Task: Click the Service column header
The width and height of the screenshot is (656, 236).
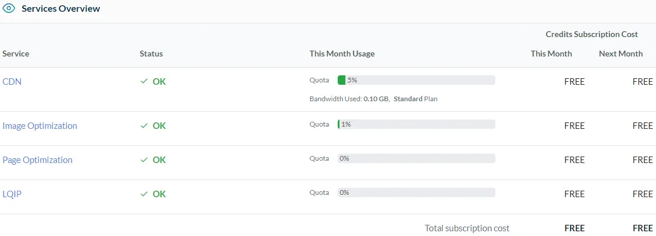Action: coord(16,54)
